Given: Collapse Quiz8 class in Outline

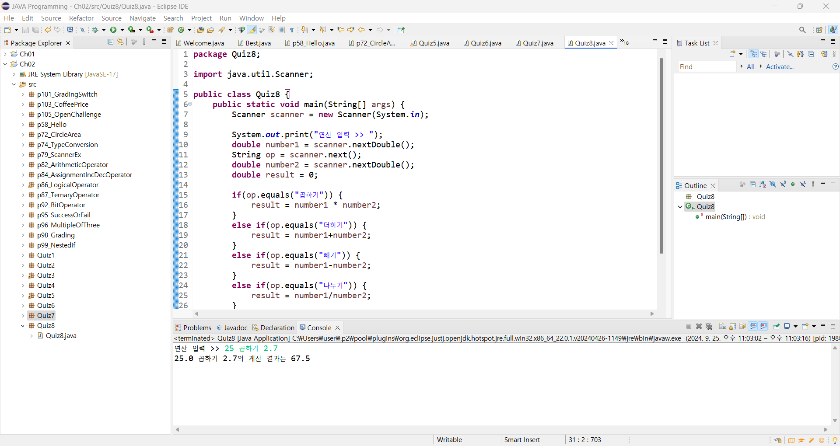Looking at the screenshot, I should click(x=680, y=207).
